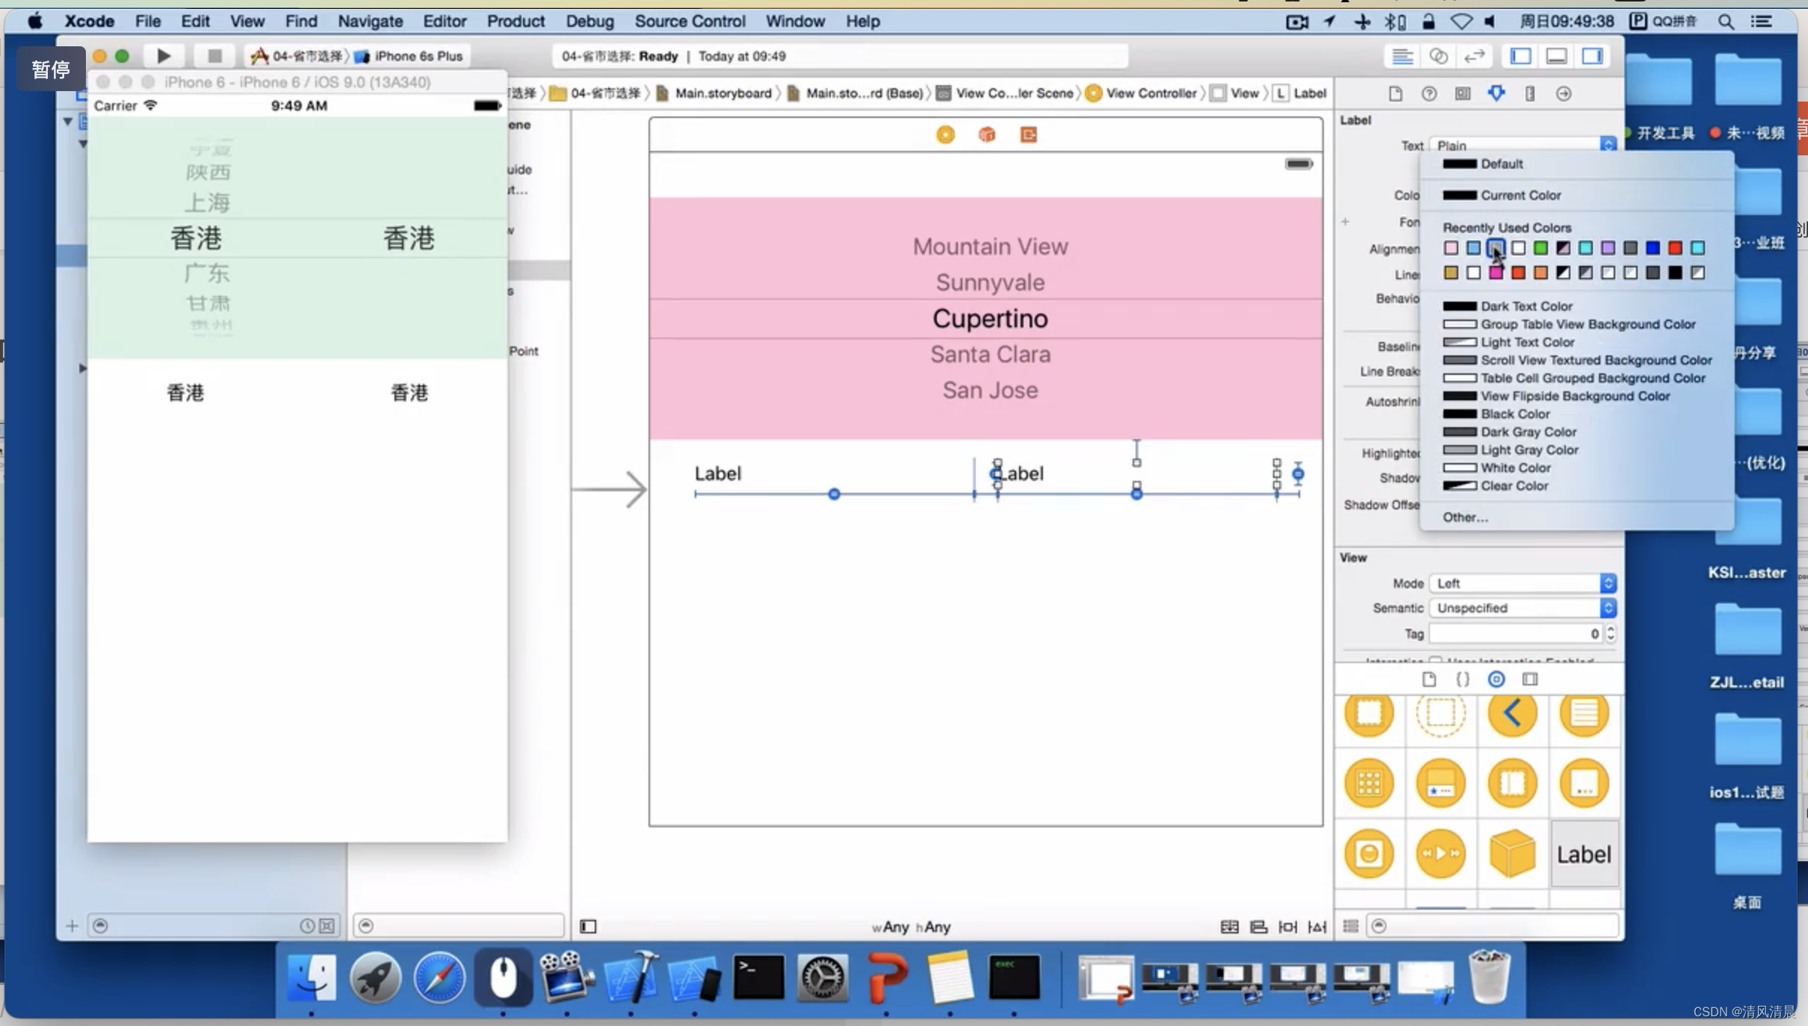Click the View Controller icon in scene dock

(x=945, y=134)
